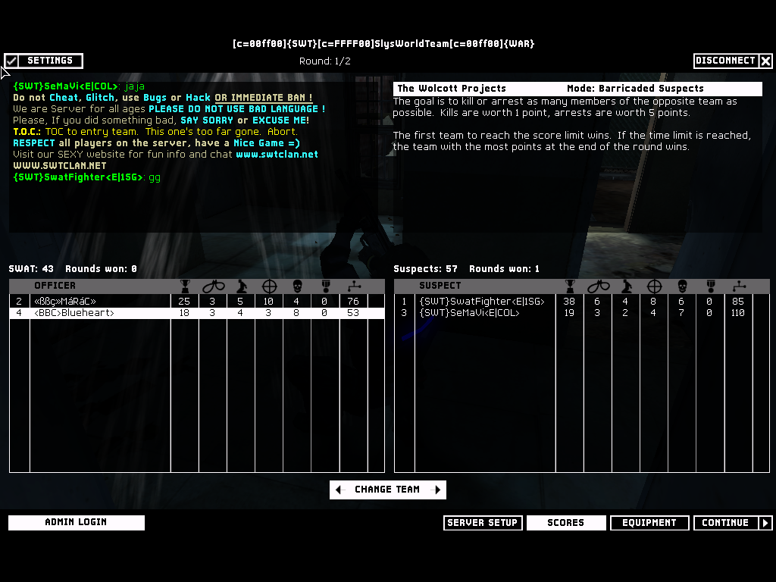Click MáRáC's score value 25
This screenshot has height=582, width=776.
click(x=184, y=302)
